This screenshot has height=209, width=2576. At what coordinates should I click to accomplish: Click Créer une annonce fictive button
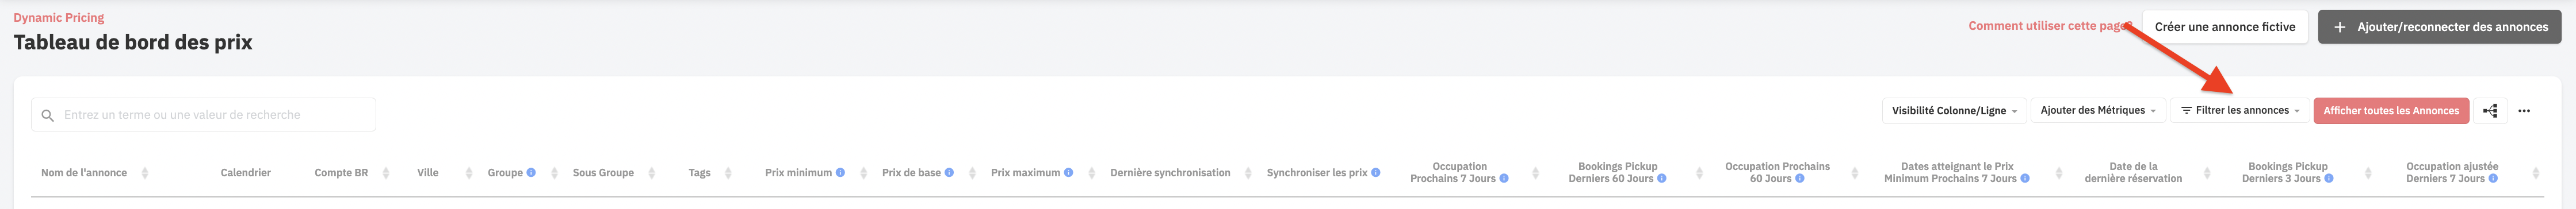(2225, 27)
